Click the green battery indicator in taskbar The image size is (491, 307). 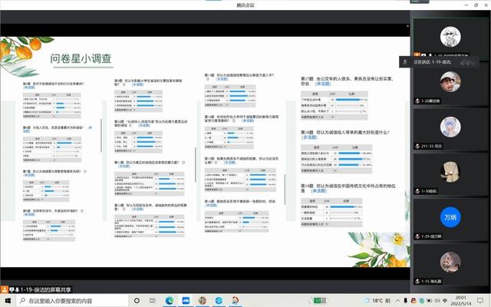317,301
